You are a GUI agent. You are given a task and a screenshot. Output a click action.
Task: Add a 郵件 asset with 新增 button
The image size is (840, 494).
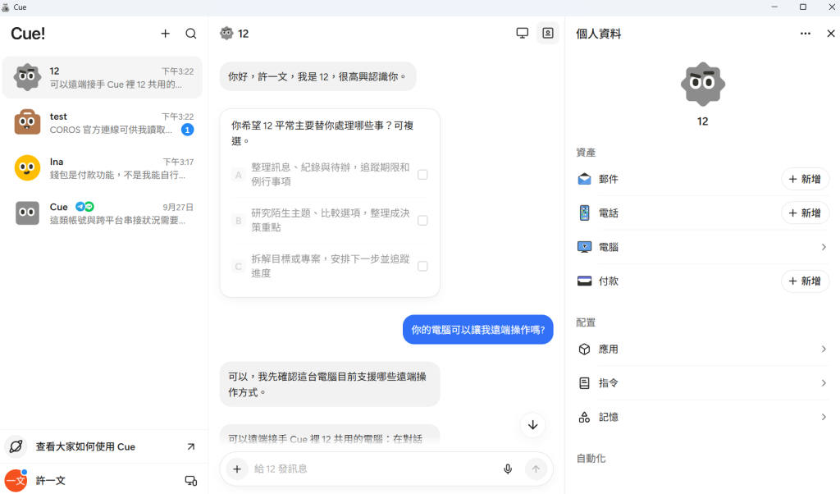[805, 179]
